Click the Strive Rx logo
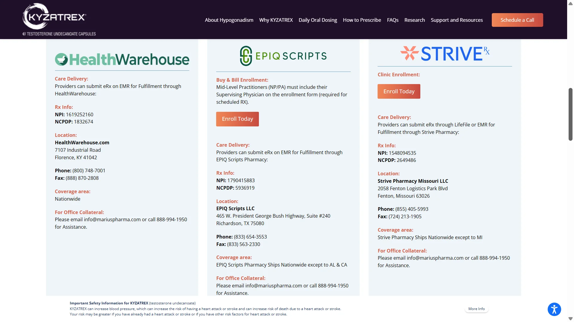The width and height of the screenshot is (574, 322). (445, 53)
